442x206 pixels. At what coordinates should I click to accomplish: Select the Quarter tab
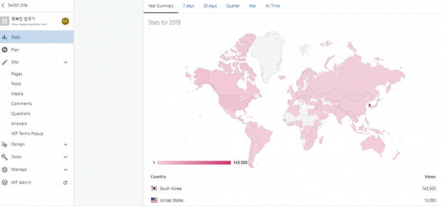233,6
